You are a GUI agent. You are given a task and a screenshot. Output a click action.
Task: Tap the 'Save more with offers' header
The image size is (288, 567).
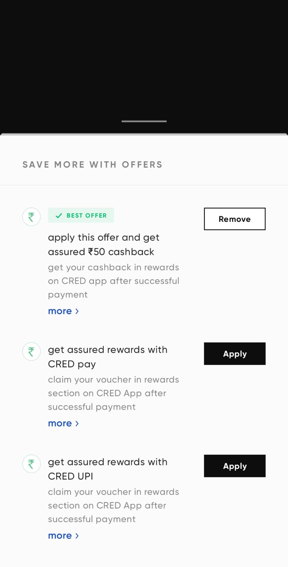coord(92,165)
